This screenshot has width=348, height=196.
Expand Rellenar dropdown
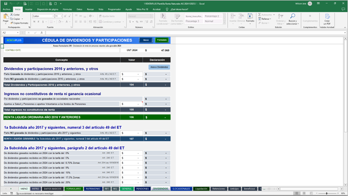coord(271,19)
